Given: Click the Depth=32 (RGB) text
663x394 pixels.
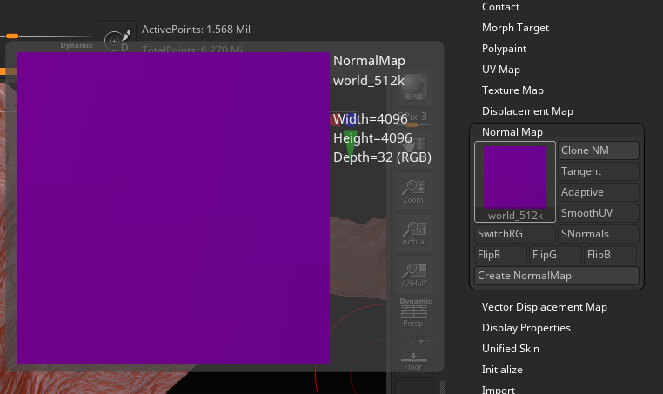Looking at the screenshot, I should coord(382,157).
